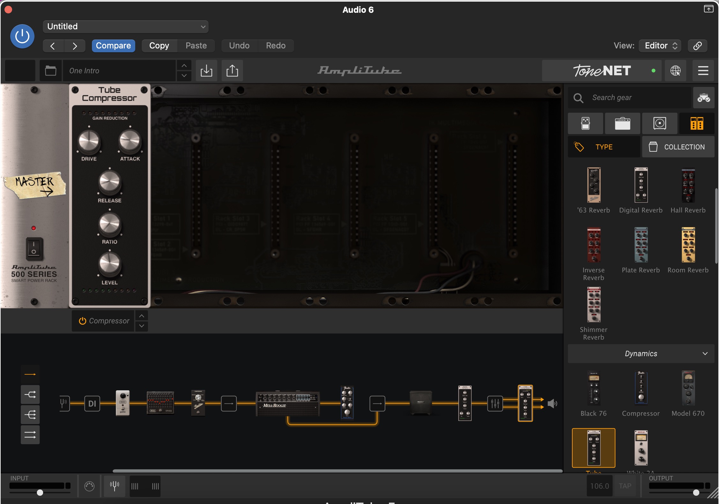This screenshot has height=504, width=719.
Task: Open the custom shop cart icon
Action: (x=703, y=97)
